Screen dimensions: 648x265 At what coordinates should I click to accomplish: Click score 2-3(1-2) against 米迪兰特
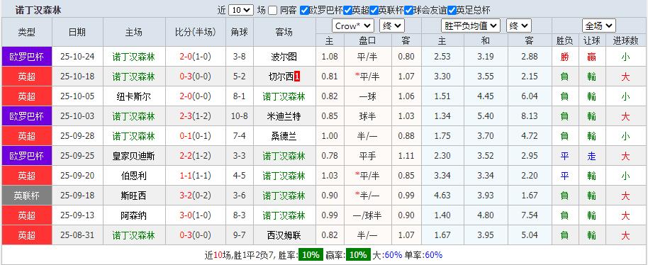tap(195, 116)
